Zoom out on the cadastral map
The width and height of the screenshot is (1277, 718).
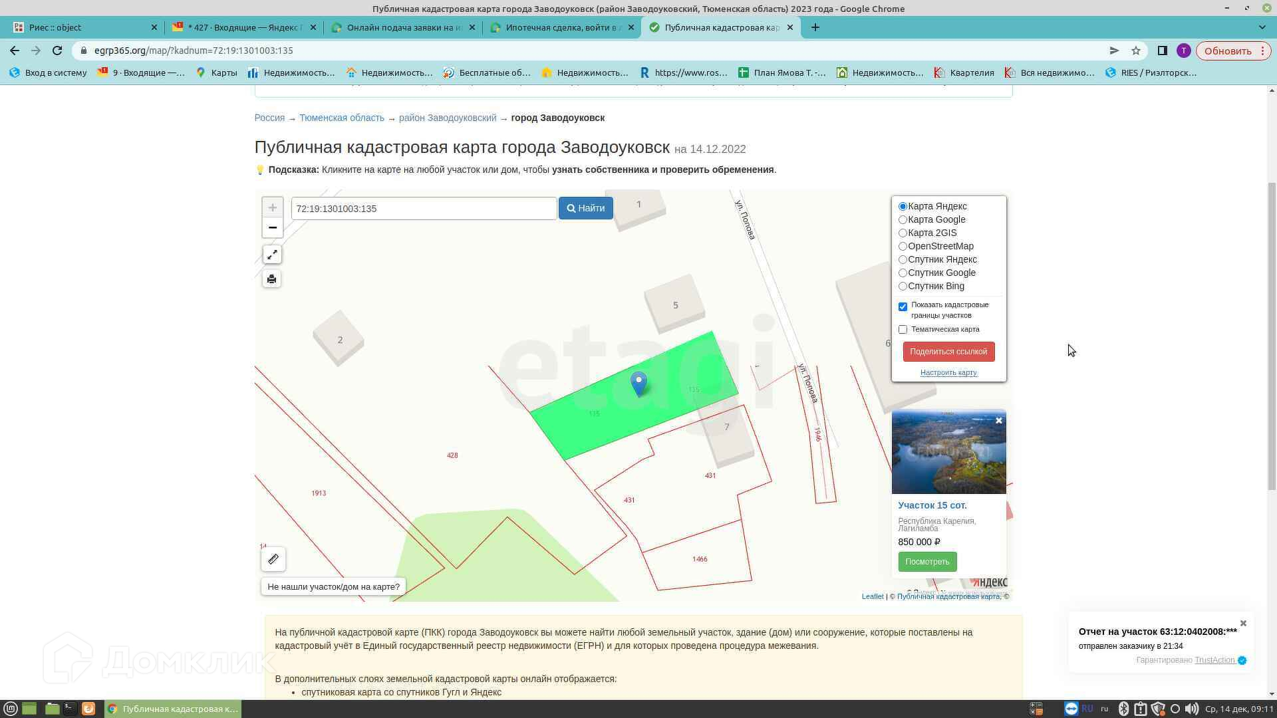tap(272, 227)
